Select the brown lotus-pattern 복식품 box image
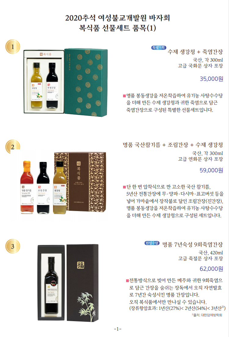This screenshot has height=337, width=229. [x=80, y=182]
